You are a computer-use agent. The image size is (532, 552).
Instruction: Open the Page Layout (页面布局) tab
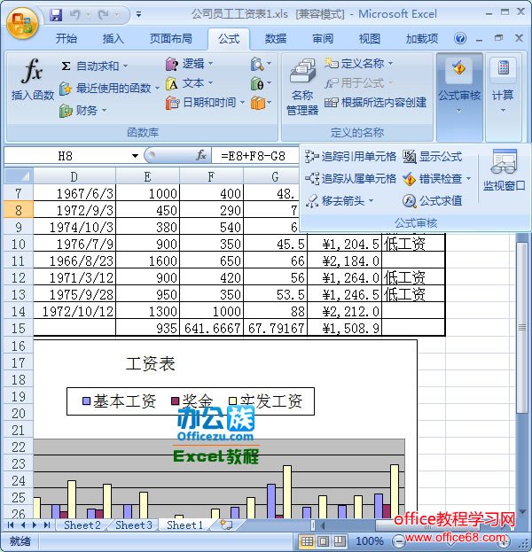pyautogui.click(x=171, y=38)
